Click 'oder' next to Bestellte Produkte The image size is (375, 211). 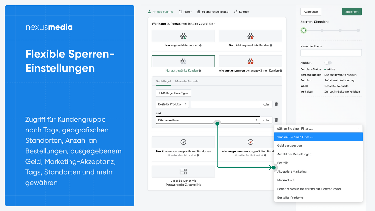(266, 104)
